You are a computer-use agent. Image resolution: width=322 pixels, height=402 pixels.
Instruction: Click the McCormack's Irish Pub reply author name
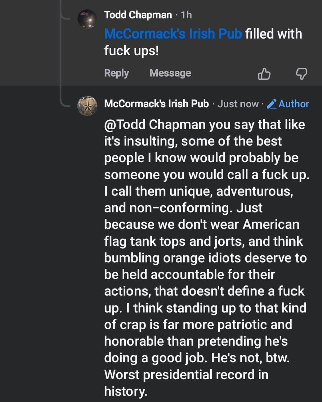[156, 104]
